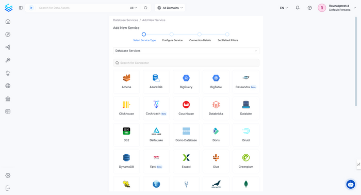Open the side panel tab at right edge

[359, 165]
